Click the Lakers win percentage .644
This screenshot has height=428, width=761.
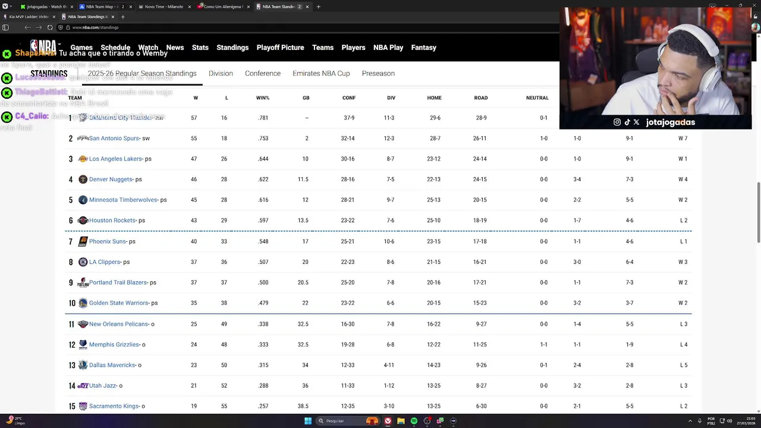click(x=263, y=159)
